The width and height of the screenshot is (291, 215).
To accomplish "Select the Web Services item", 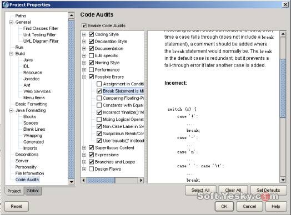I will pyautogui.click(x=37, y=91).
